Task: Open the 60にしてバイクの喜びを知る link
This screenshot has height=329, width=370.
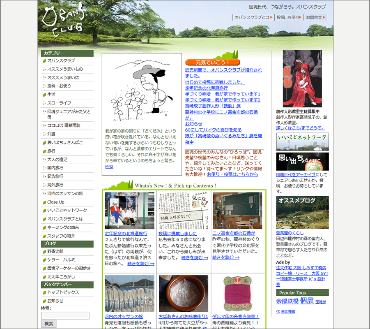Action: click(x=213, y=130)
